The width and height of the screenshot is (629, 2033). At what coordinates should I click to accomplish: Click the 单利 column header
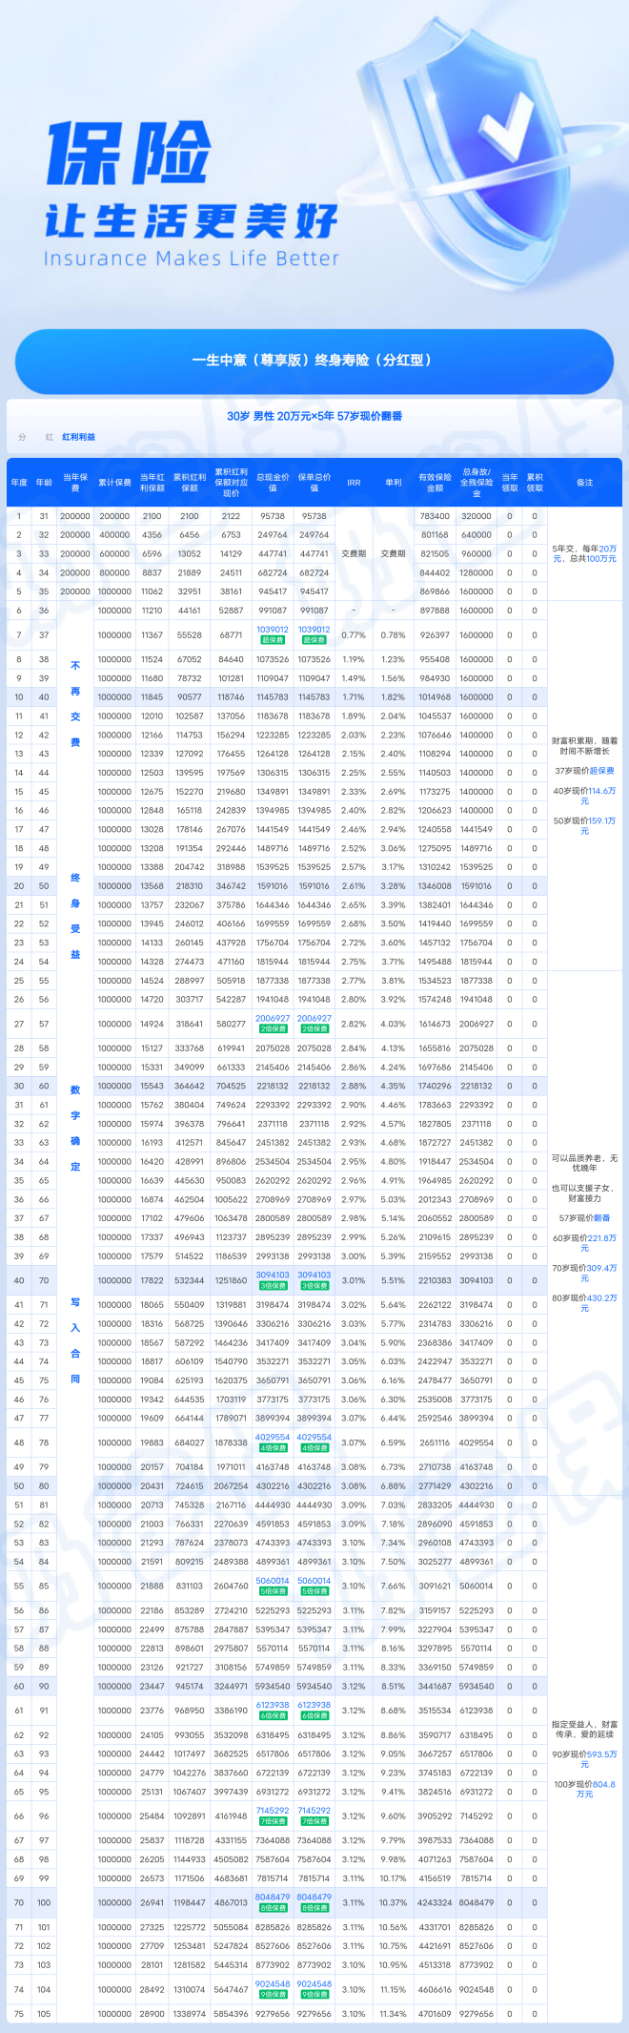pyautogui.click(x=394, y=483)
